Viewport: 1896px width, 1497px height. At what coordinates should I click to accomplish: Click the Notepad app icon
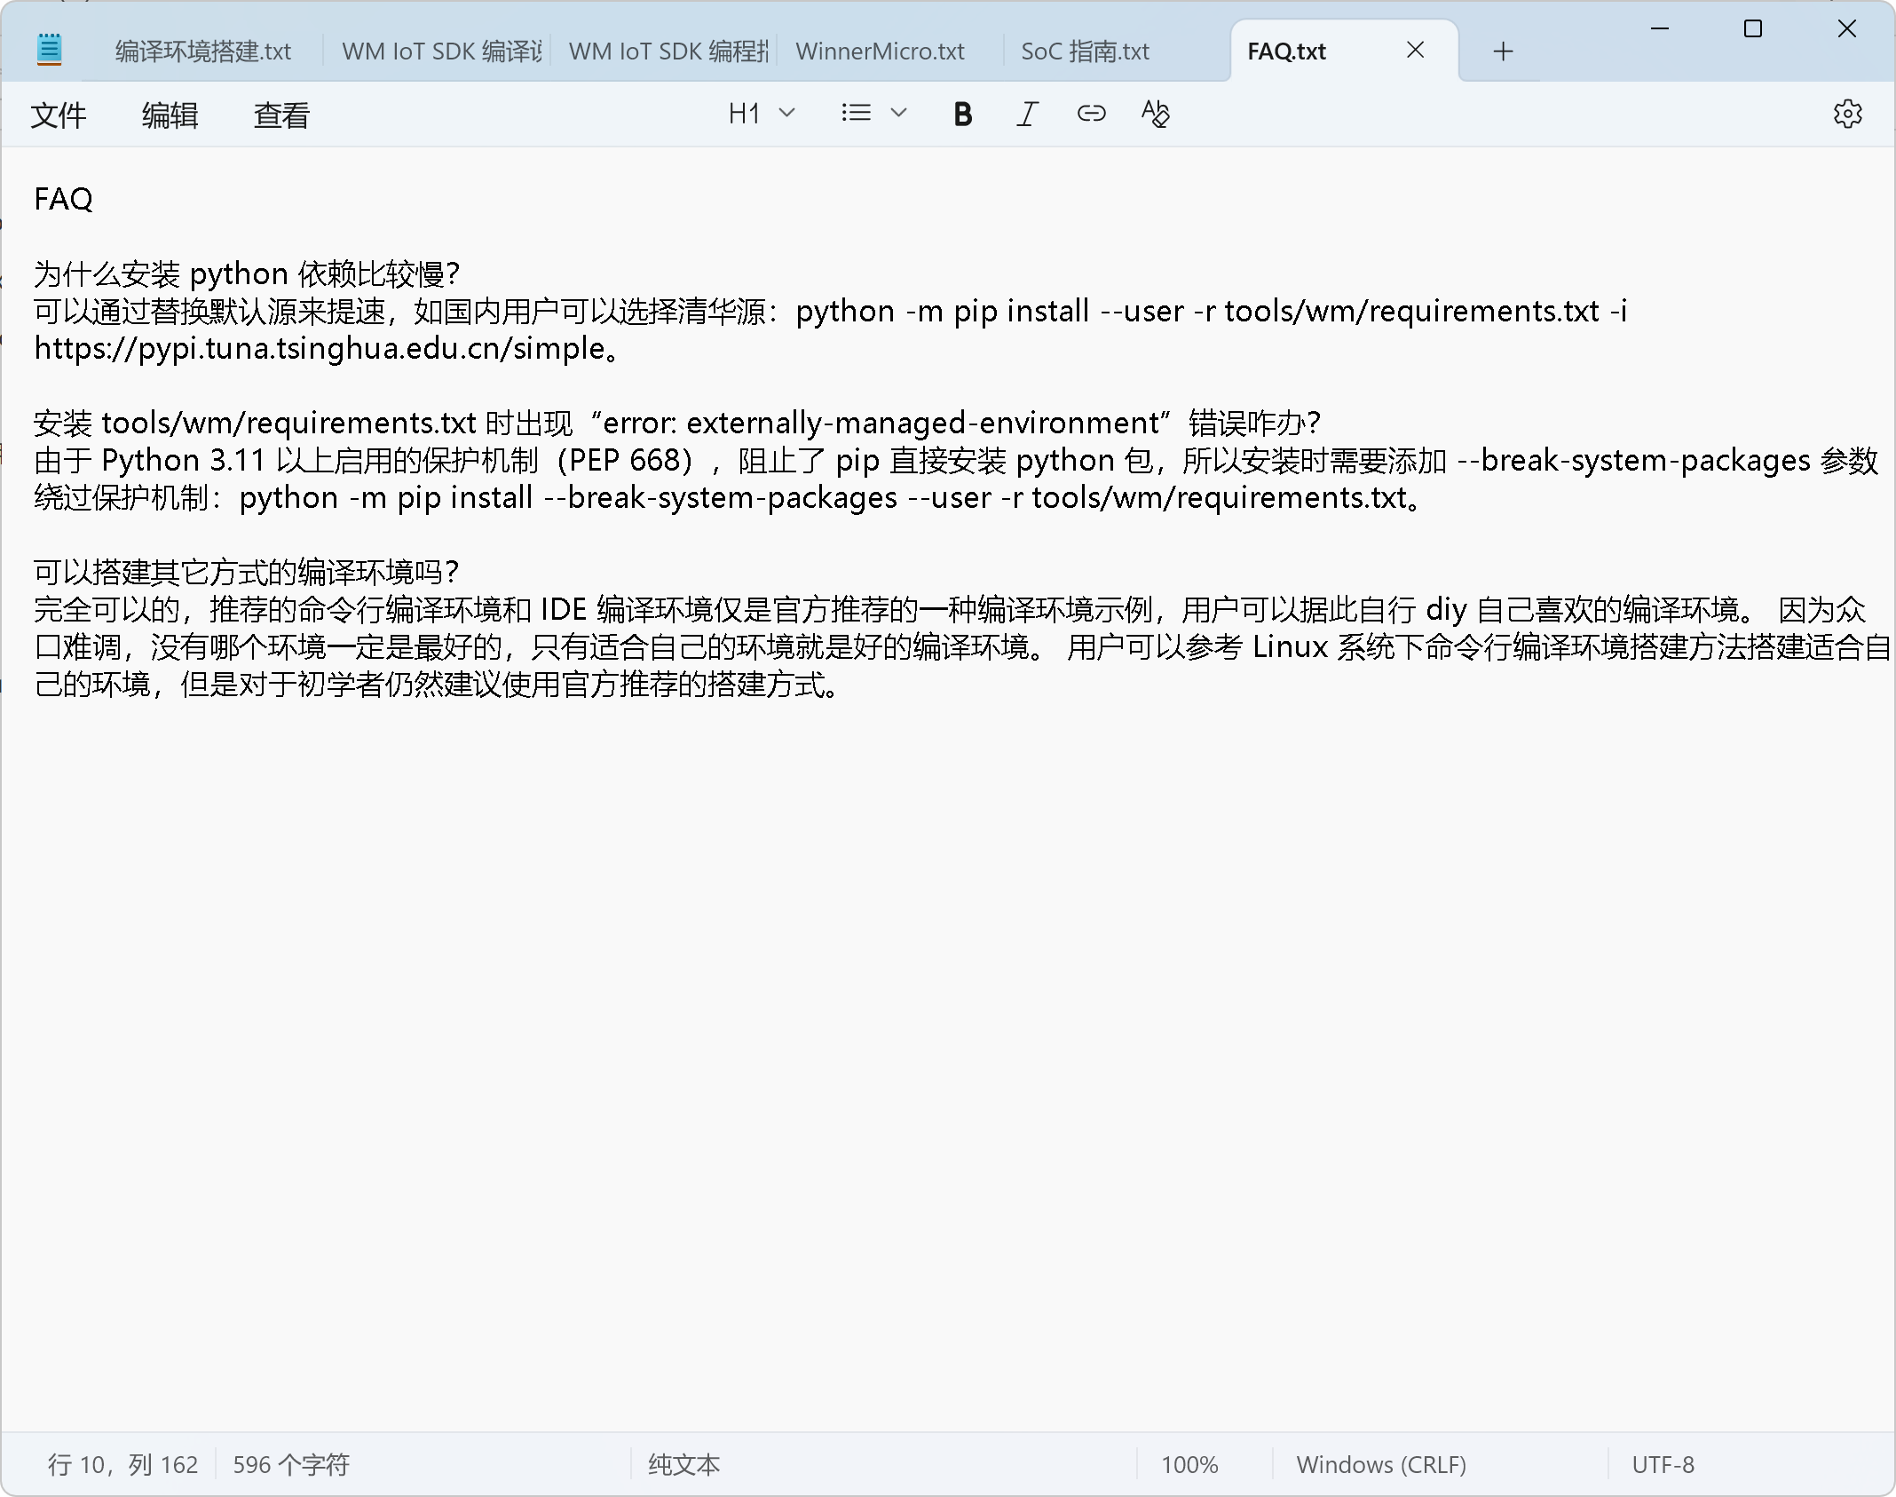(50, 50)
